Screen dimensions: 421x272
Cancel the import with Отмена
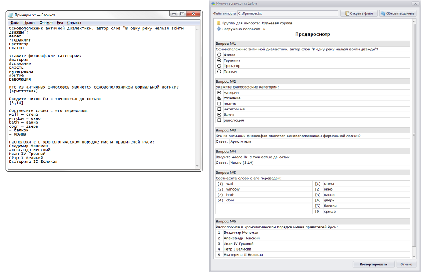click(x=406, y=264)
